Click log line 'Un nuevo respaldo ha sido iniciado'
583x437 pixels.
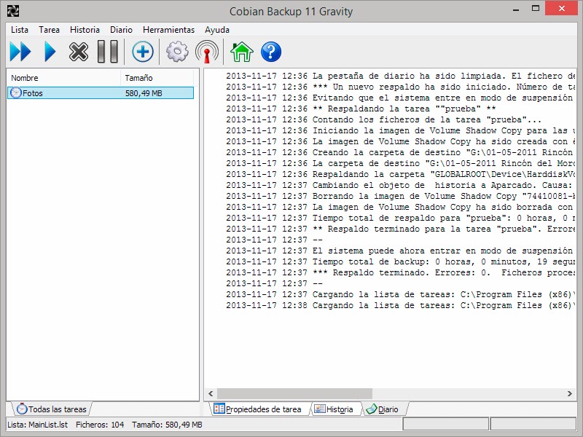[x=400, y=87]
